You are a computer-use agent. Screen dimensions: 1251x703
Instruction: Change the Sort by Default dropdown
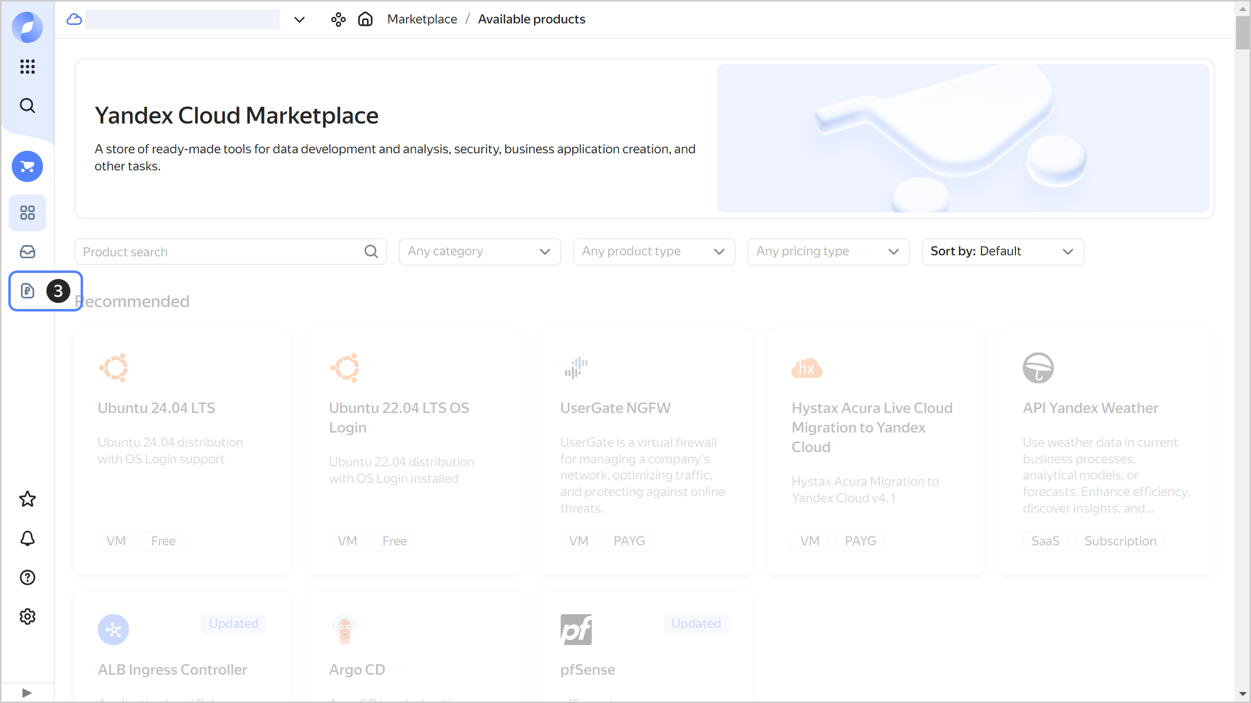1002,251
